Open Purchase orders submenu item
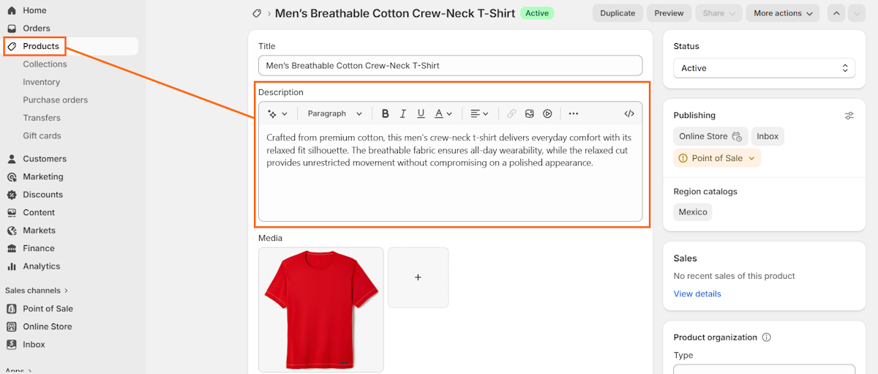 click(56, 100)
